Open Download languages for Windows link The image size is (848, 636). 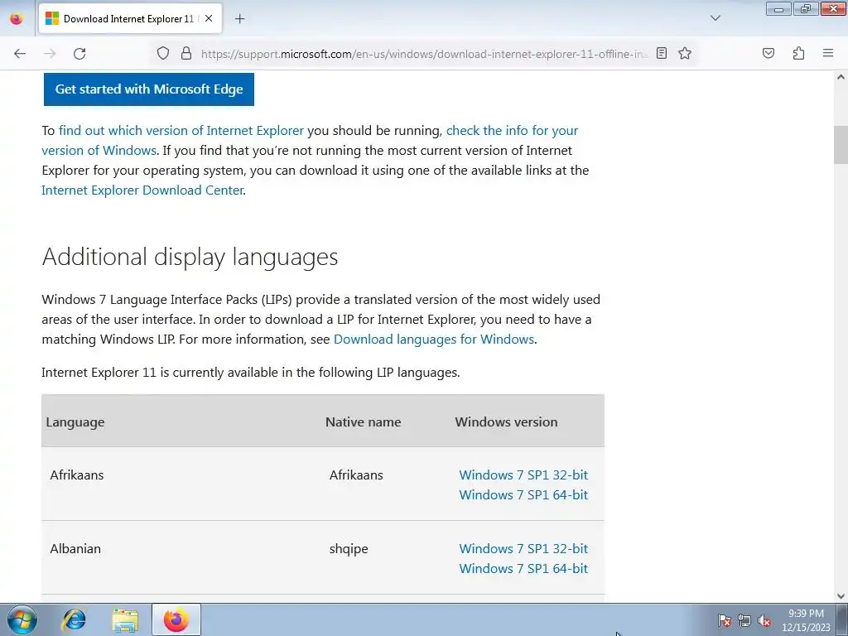(x=434, y=339)
